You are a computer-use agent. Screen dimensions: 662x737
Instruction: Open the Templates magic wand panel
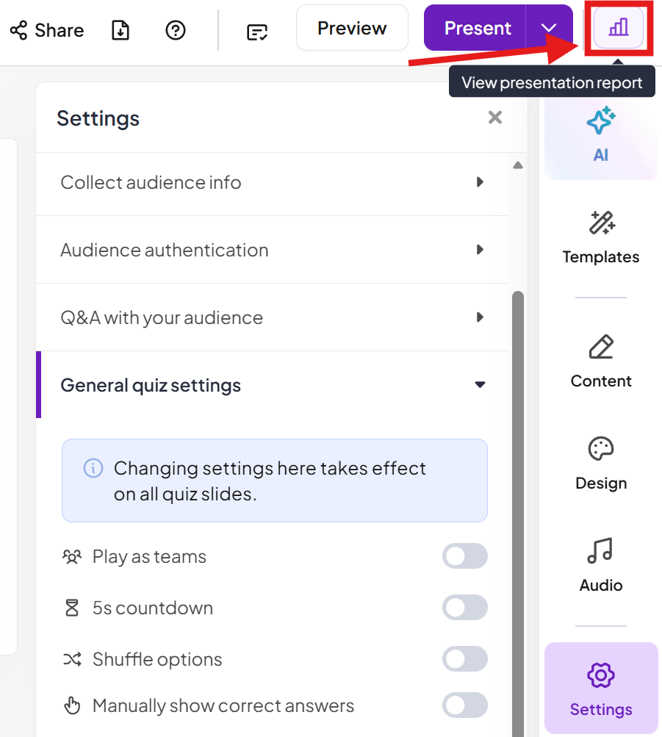coord(600,237)
